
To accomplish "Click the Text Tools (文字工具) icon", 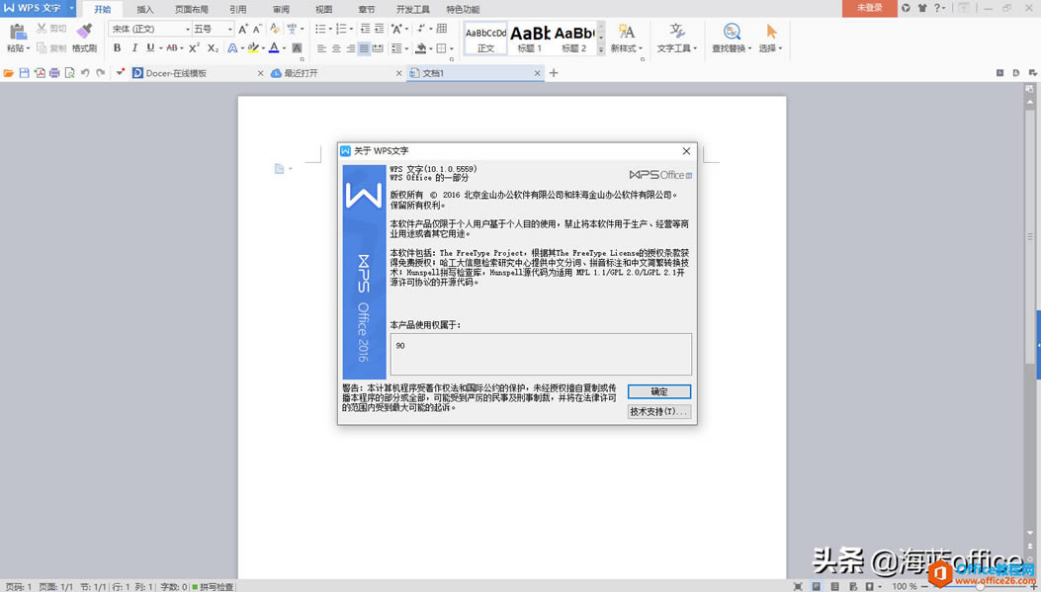I will click(676, 32).
